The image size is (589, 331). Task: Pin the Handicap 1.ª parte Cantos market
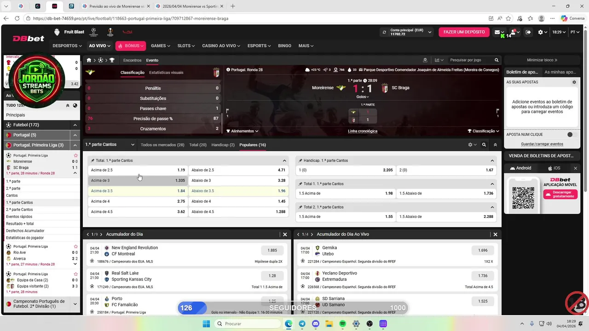coord(300,161)
